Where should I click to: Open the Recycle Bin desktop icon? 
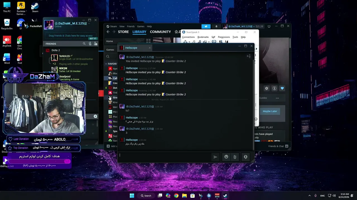click(x=7, y=24)
